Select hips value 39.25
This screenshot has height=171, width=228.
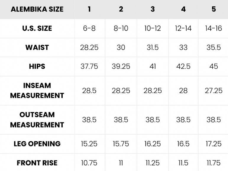click(121, 66)
